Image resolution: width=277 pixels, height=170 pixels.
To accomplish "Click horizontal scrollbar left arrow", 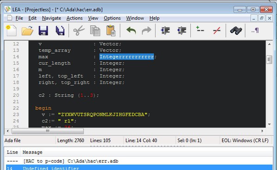I will click(7, 131).
